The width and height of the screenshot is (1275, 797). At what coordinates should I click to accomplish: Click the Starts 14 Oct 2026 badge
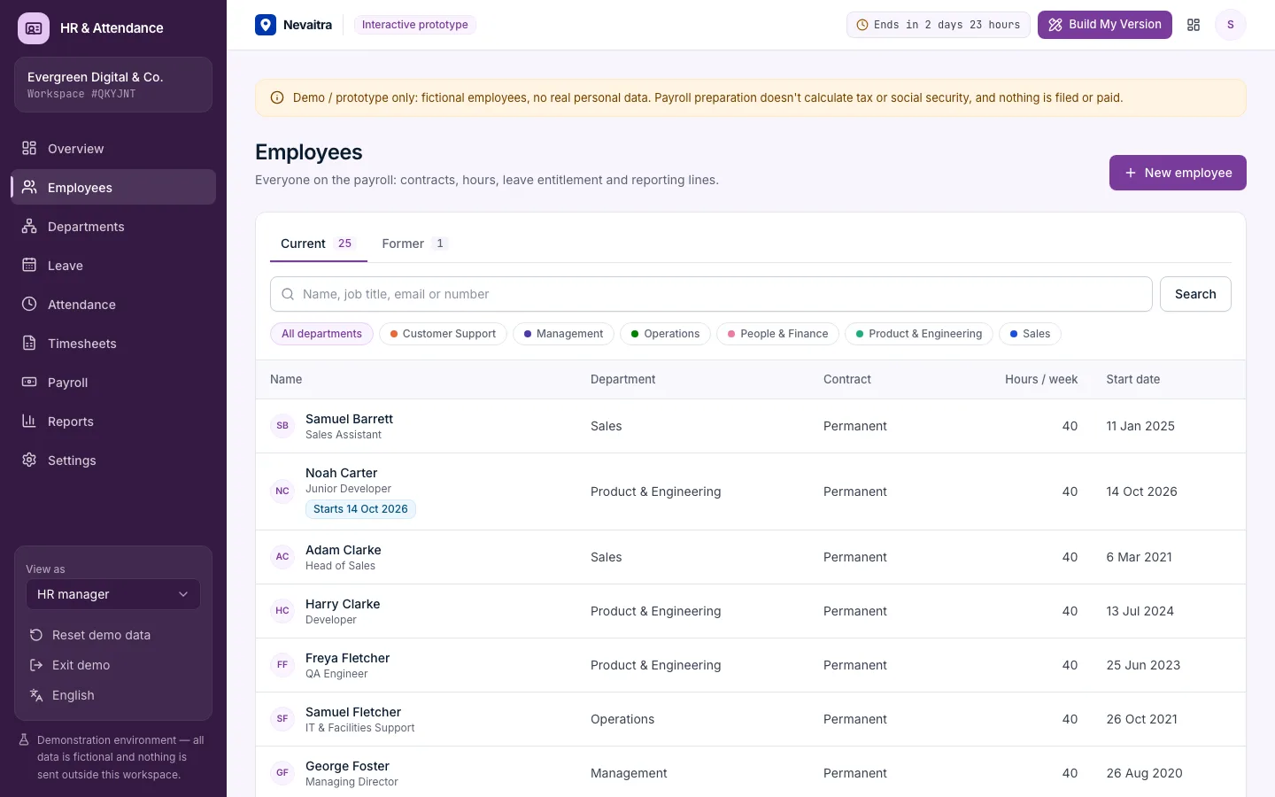(360, 509)
